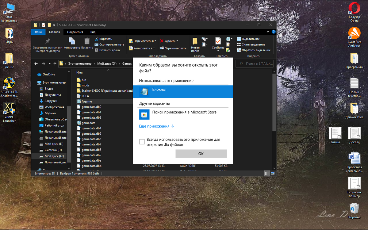Image resolution: width=368 pixels, height=230 pixels.
Task: Click Мой диск (G:) in the address bar
Action: pos(107,64)
